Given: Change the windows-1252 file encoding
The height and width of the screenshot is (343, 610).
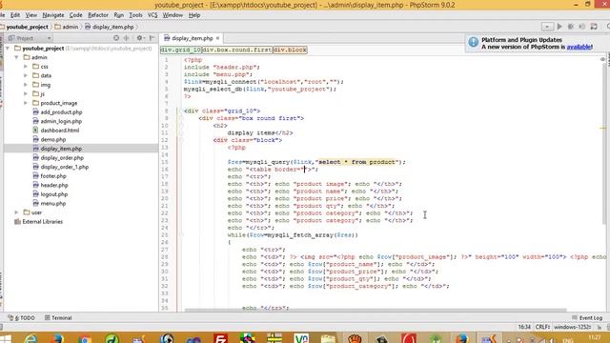Looking at the screenshot, I should click(572, 327).
